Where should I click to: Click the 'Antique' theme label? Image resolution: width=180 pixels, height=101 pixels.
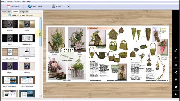coord(10,30)
